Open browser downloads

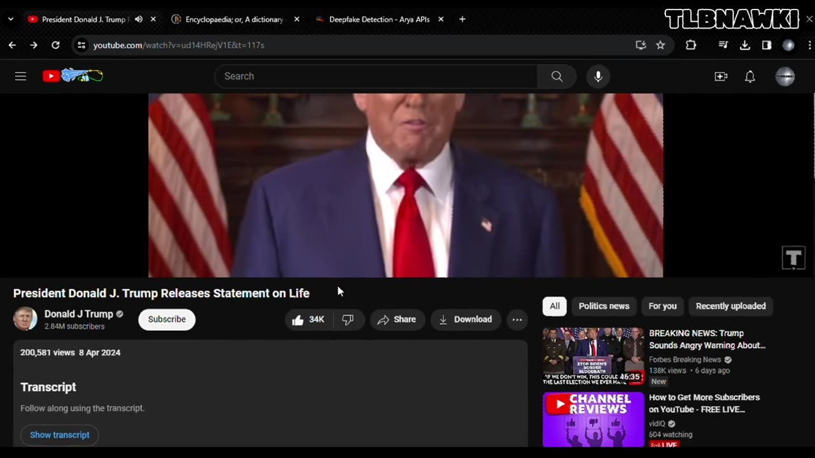point(745,45)
